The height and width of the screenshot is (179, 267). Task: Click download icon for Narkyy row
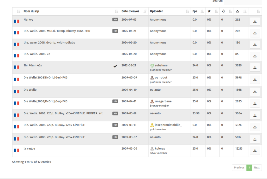tap(255, 22)
